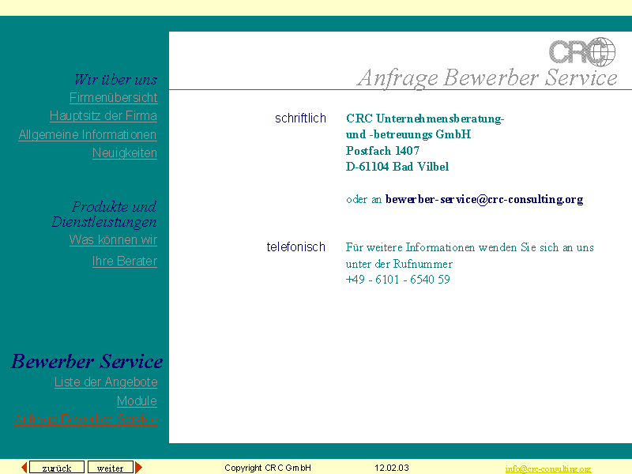Click the info@crc-consulting.org footer link

pyautogui.click(x=547, y=468)
